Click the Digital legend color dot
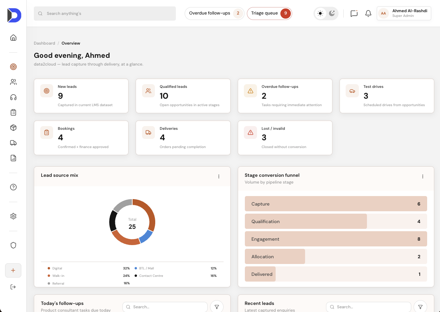 pos(49,268)
